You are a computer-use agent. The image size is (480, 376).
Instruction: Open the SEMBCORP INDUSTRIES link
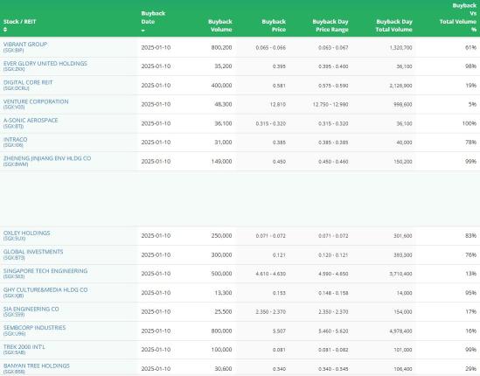pos(35,328)
